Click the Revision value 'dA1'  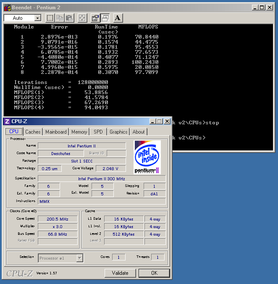click(155, 194)
